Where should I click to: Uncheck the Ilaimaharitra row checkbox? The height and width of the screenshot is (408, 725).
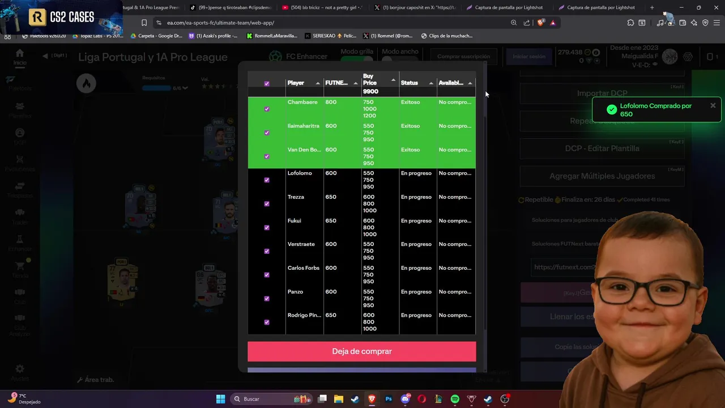(267, 133)
